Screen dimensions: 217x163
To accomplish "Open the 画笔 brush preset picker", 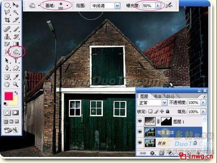I will click(67, 6).
